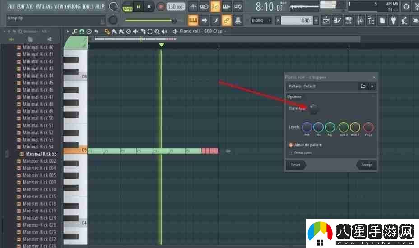The height and width of the screenshot is (248, 419).
Task: Click the pink PITCH level knob
Action: (x=368, y=127)
